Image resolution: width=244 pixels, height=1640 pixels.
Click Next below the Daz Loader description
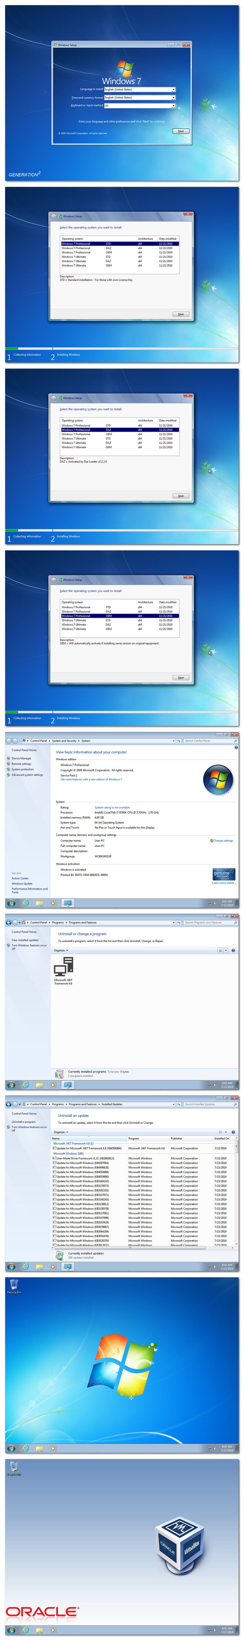[181, 496]
